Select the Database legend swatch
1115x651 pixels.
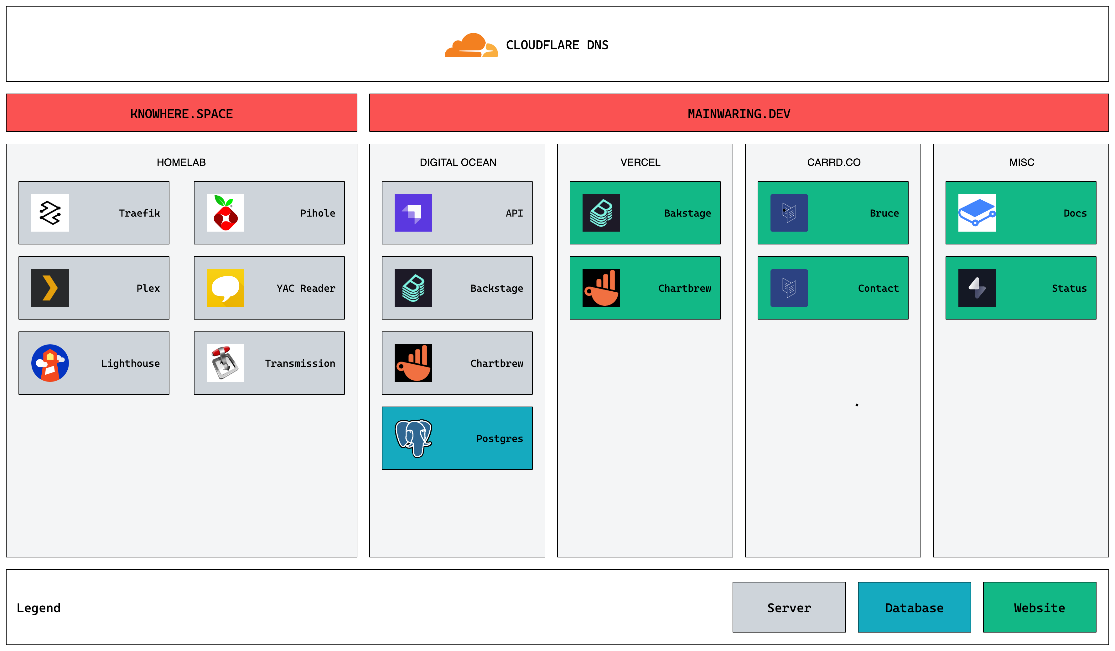[x=914, y=607]
